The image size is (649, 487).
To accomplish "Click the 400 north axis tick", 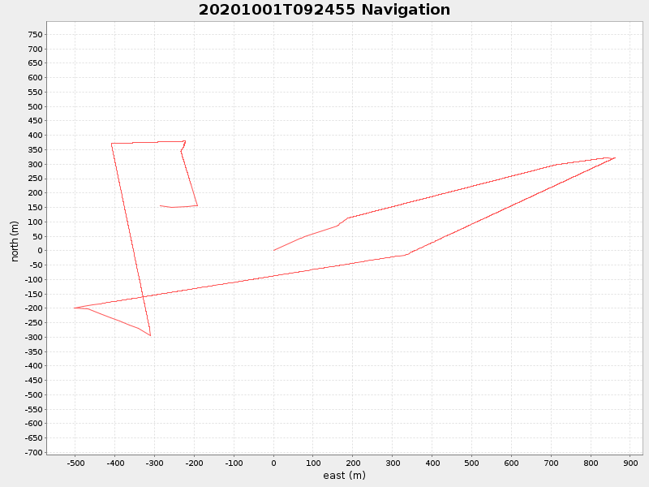I will pyautogui.click(x=35, y=135).
